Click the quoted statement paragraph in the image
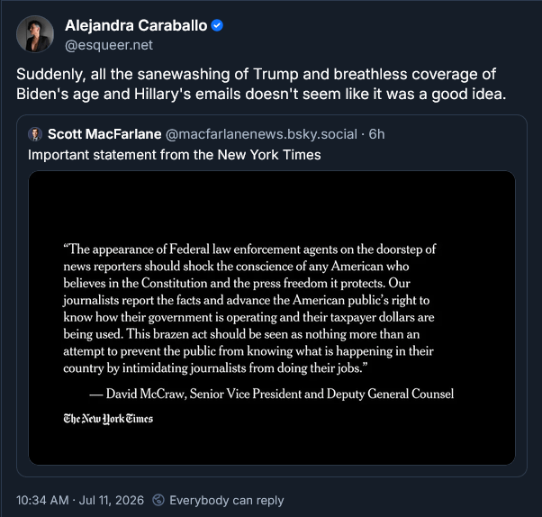This screenshot has width=542, height=517. pos(249,308)
